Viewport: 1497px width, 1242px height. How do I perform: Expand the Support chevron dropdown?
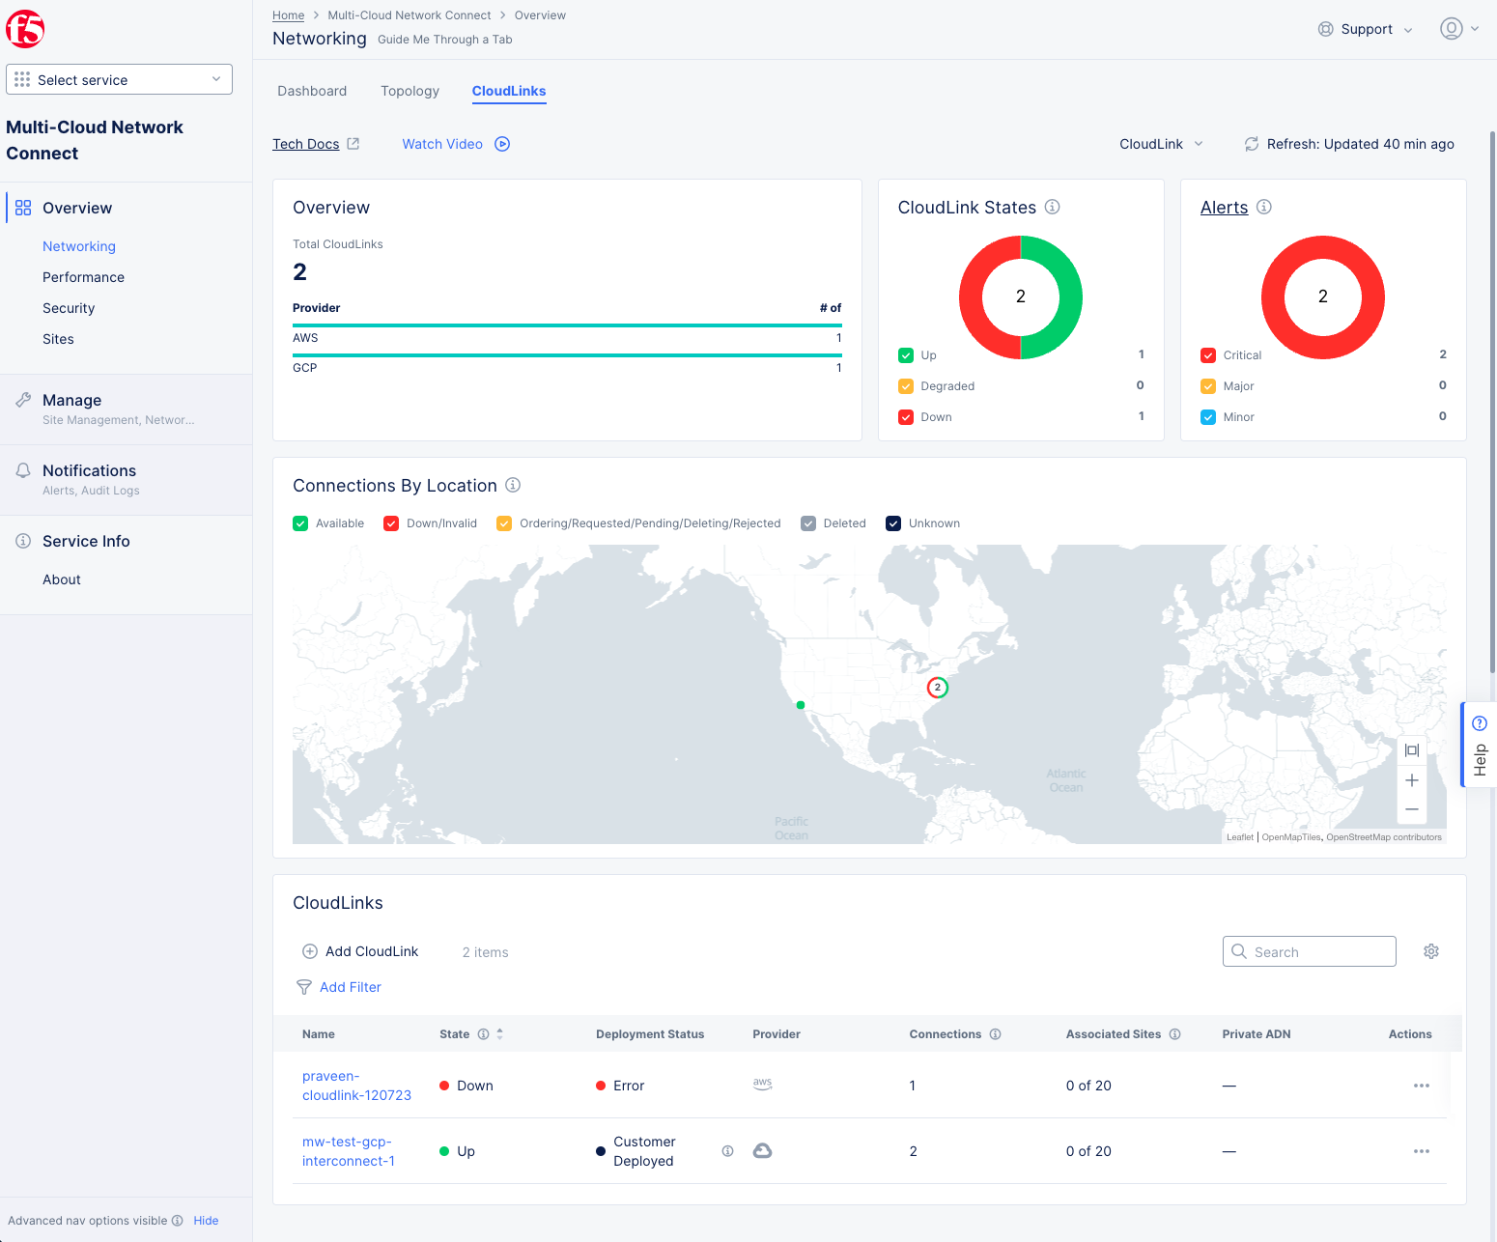pos(1406,29)
